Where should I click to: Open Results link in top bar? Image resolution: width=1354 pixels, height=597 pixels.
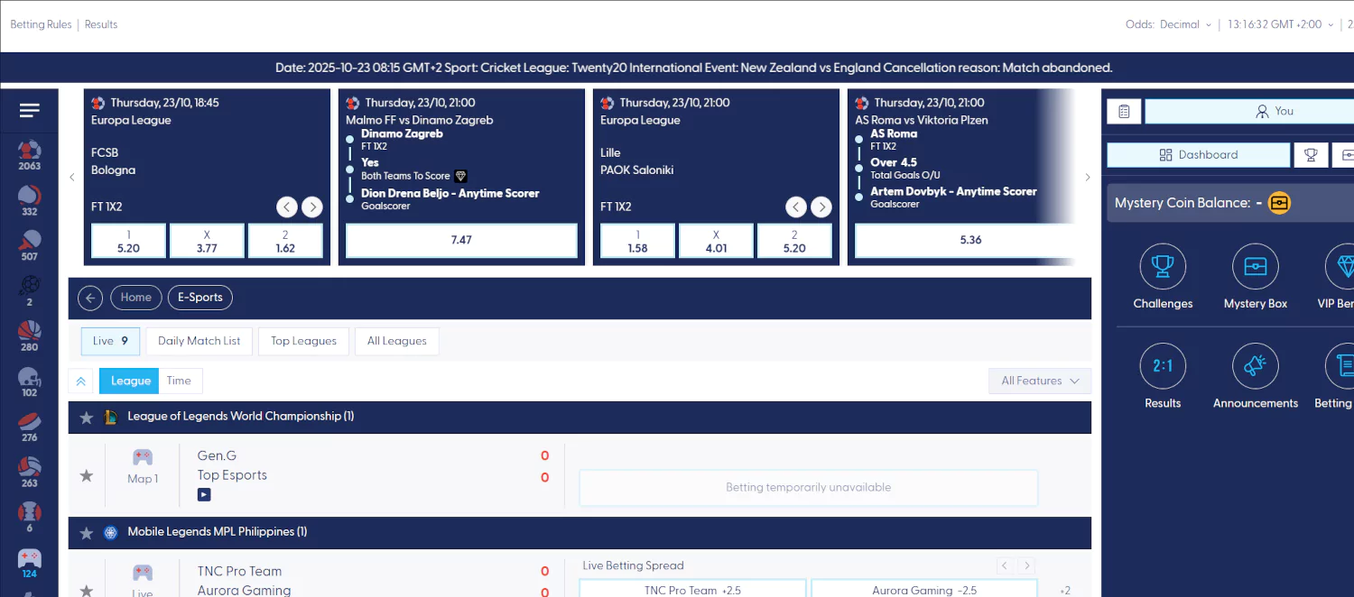click(x=101, y=24)
